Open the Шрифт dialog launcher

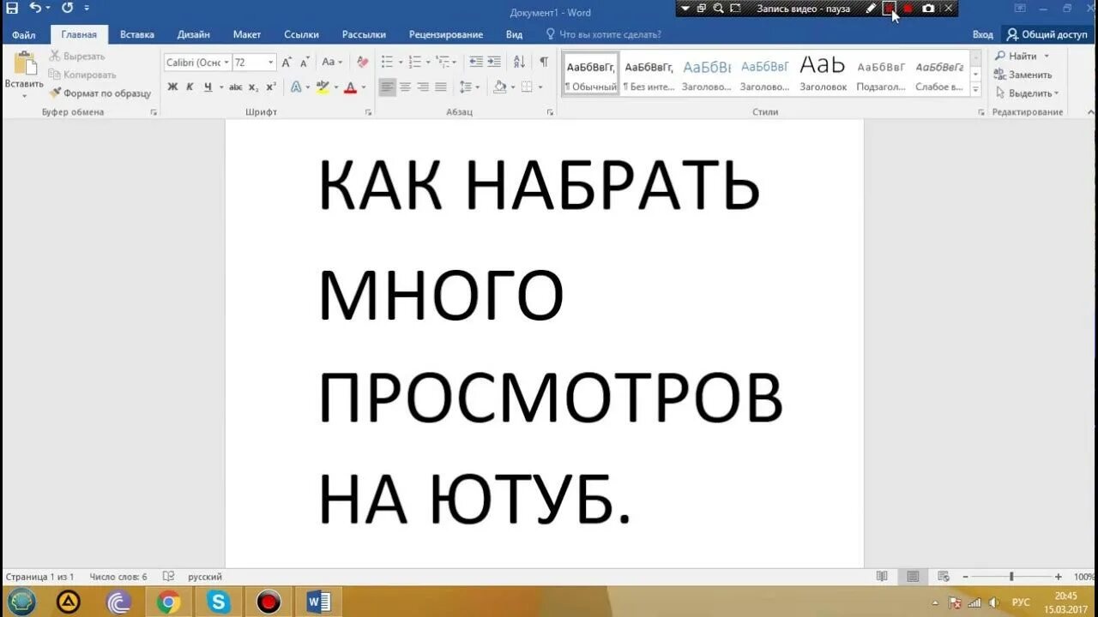tap(368, 112)
